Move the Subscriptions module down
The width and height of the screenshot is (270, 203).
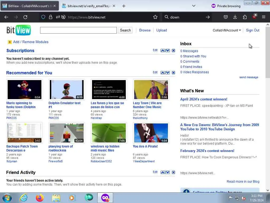click(167, 50)
